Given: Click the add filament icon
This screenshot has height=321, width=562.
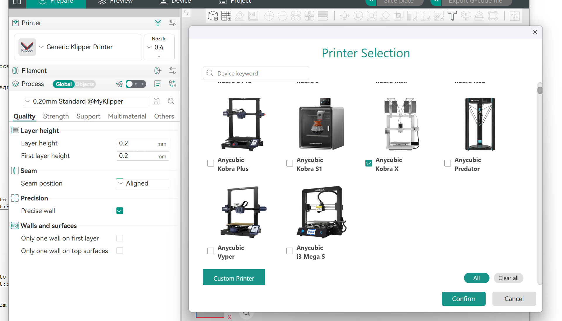Looking at the screenshot, I should coord(158,71).
